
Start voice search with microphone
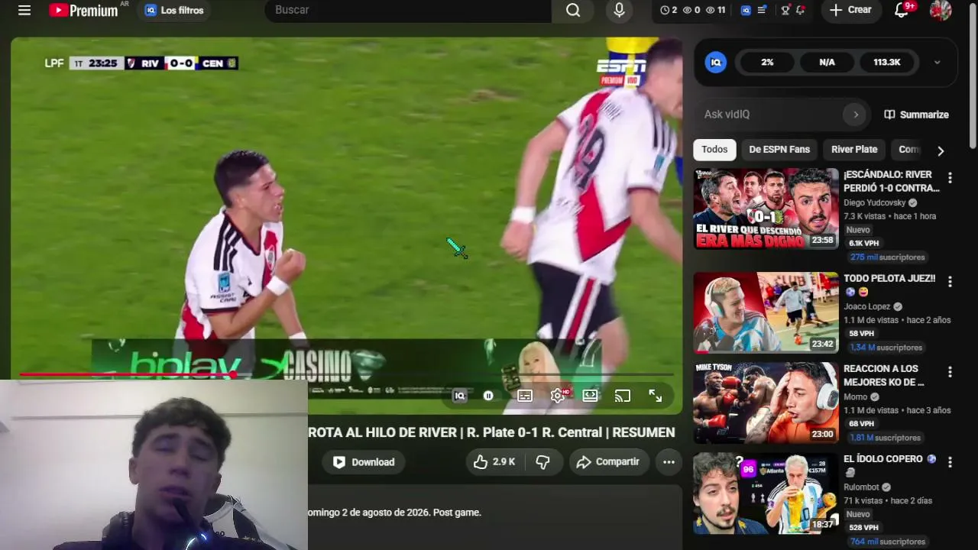619,10
